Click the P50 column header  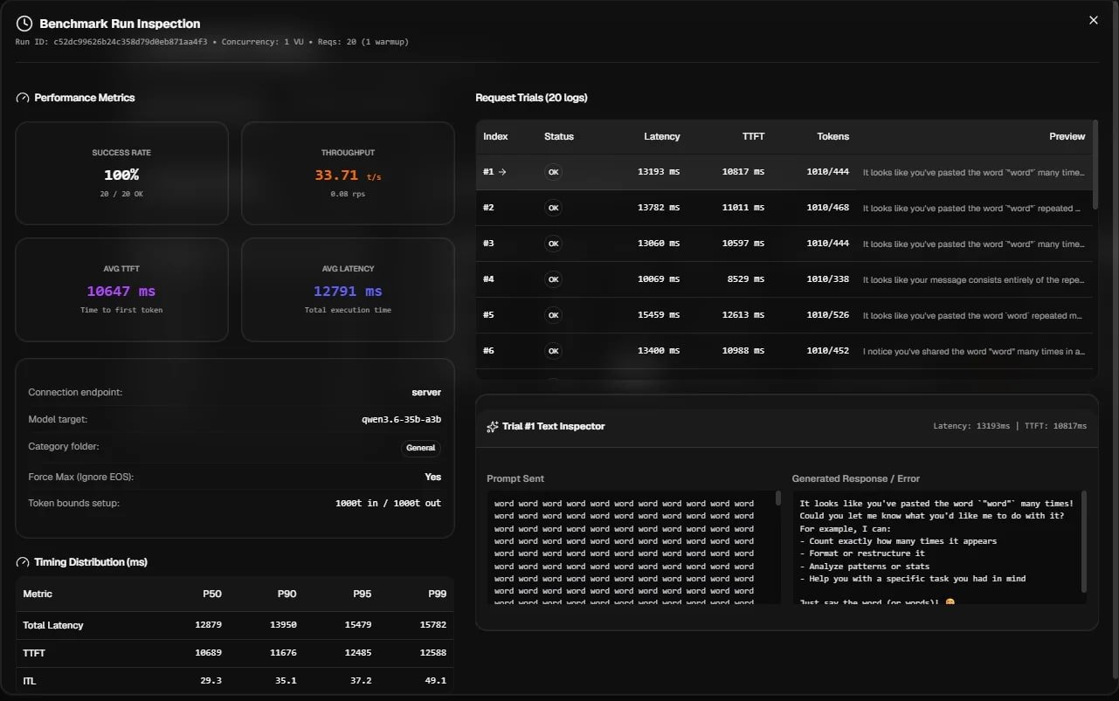click(212, 594)
